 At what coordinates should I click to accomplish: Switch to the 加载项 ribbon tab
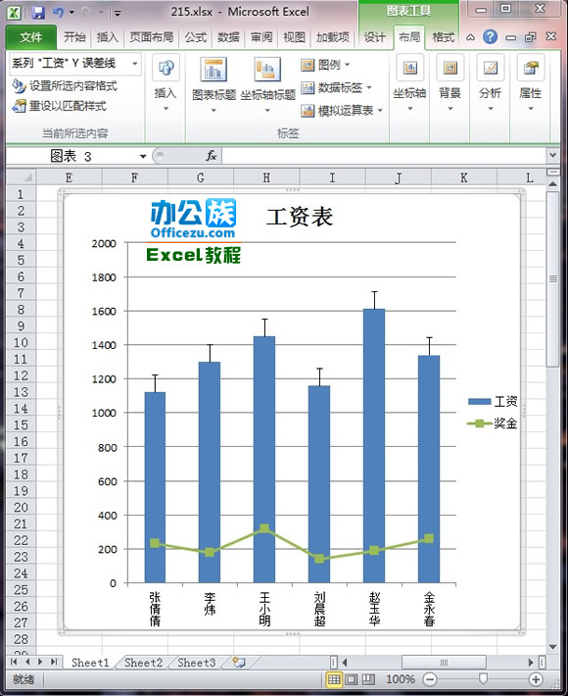(333, 37)
